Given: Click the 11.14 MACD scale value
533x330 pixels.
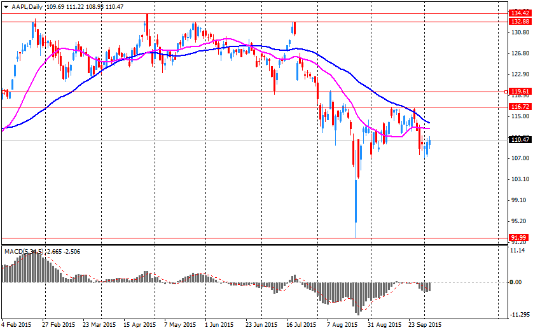Looking at the screenshot, I should coord(518,251).
